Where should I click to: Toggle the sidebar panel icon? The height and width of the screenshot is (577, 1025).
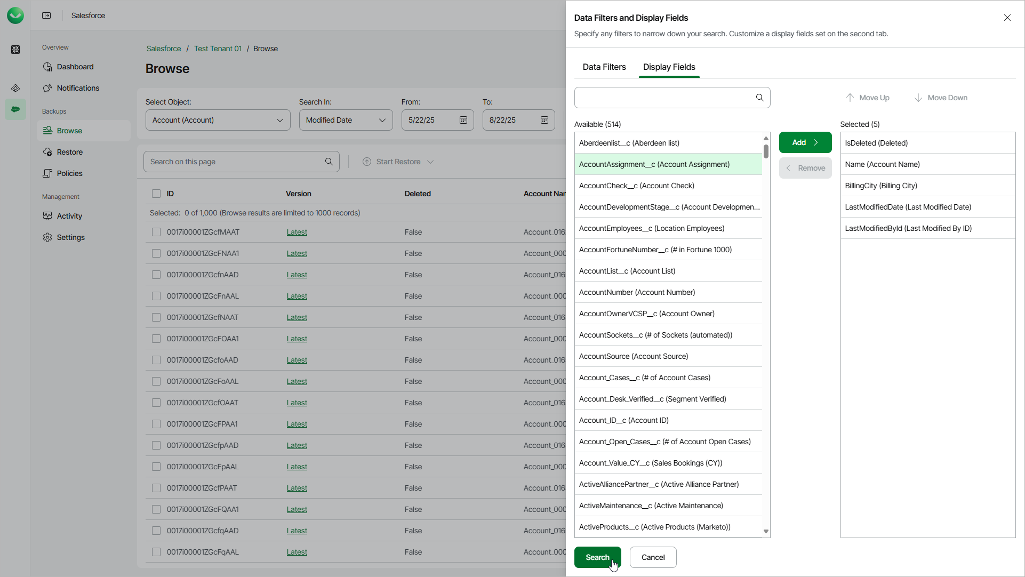pyautogui.click(x=46, y=15)
